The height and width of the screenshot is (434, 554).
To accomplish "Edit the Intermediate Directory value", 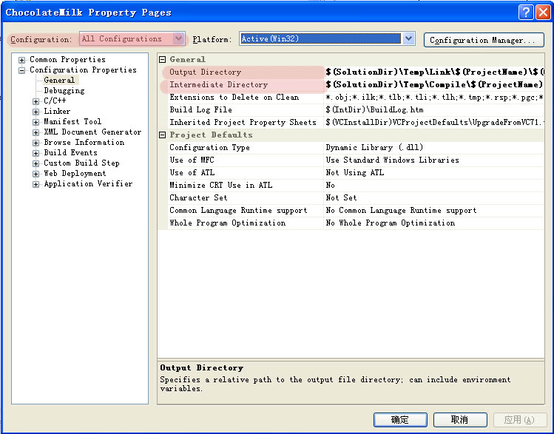I will tap(434, 85).
